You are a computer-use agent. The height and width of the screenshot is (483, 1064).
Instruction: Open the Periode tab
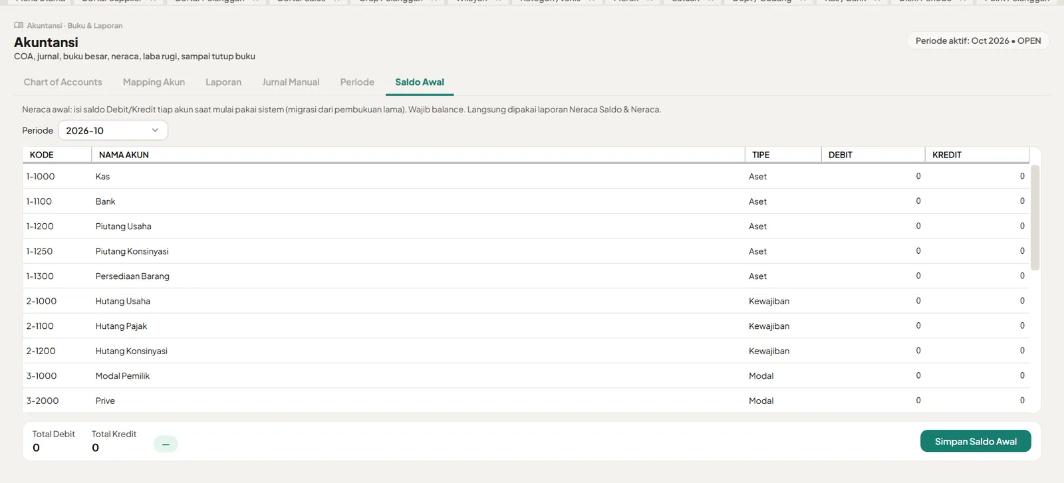[x=357, y=82]
